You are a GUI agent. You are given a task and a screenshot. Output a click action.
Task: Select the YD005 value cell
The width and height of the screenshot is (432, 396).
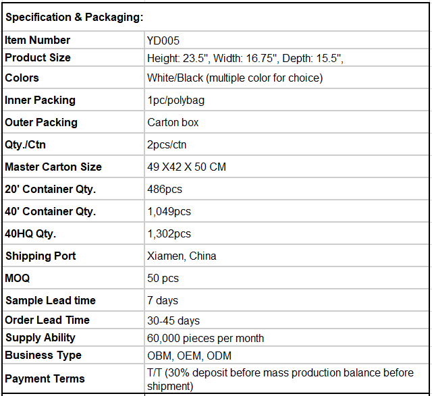coord(286,40)
